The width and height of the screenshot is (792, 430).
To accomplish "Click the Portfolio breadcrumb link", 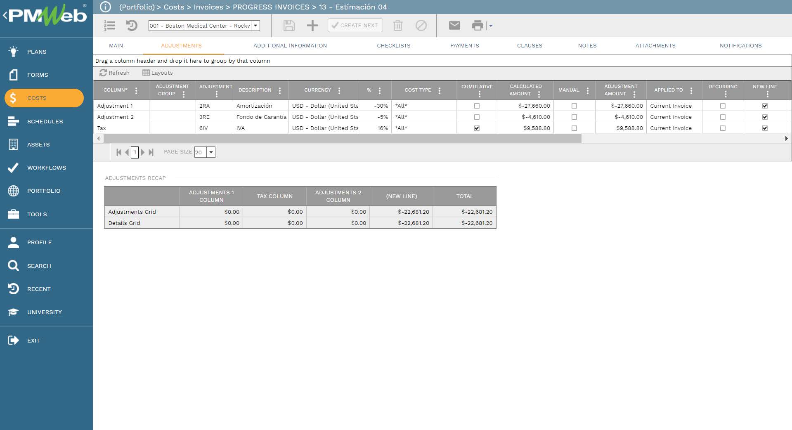I will 137,7.
